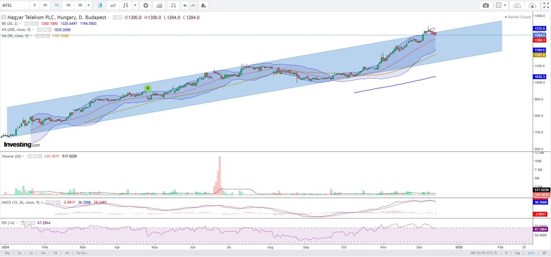
Task: Set range to 1y
Action: pyautogui.click(x=31, y=253)
